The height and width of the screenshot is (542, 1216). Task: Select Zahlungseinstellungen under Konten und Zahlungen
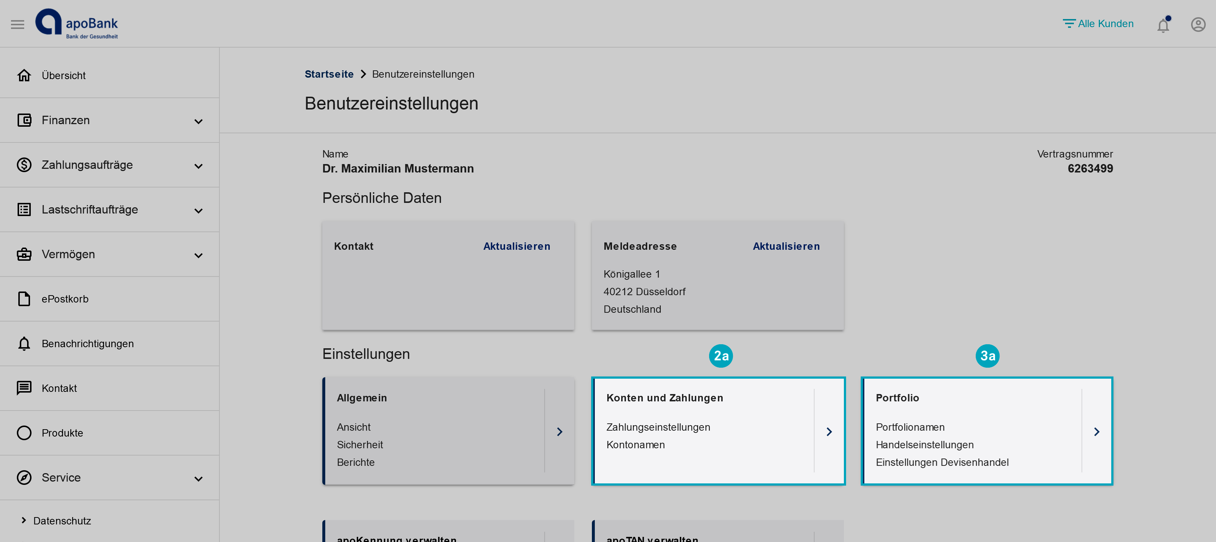point(659,427)
